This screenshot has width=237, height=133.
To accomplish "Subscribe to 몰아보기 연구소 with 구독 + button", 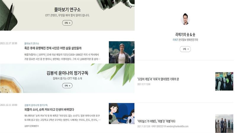I will (x=67, y=23).
